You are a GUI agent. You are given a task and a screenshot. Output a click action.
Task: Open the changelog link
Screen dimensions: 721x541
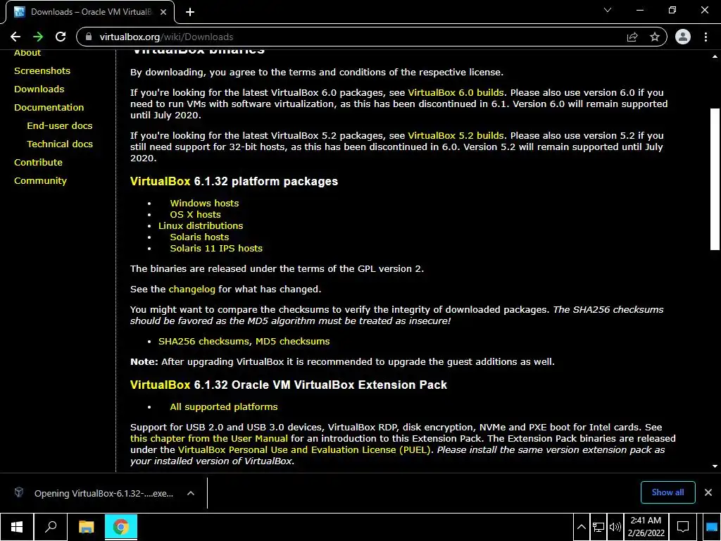coord(192,290)
